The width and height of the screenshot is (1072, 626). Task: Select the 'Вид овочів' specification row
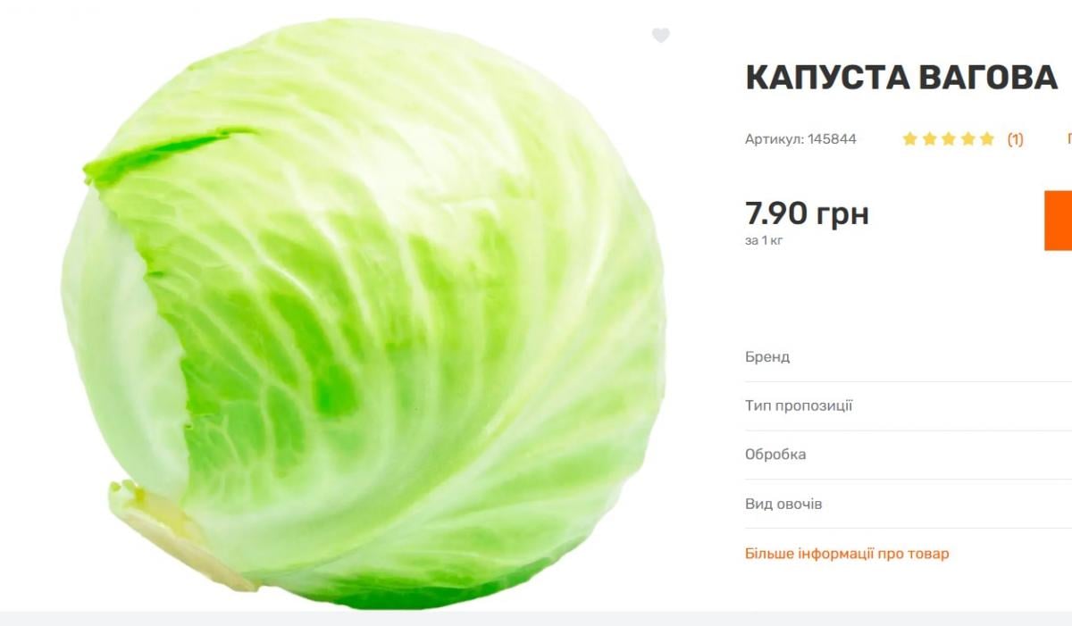pos(909,504)
